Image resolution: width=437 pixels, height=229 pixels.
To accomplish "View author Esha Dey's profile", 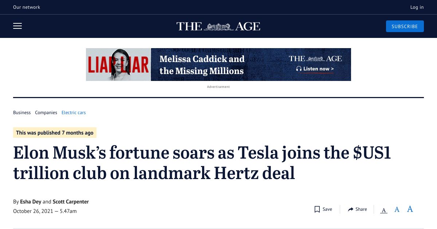I will 31,201.
